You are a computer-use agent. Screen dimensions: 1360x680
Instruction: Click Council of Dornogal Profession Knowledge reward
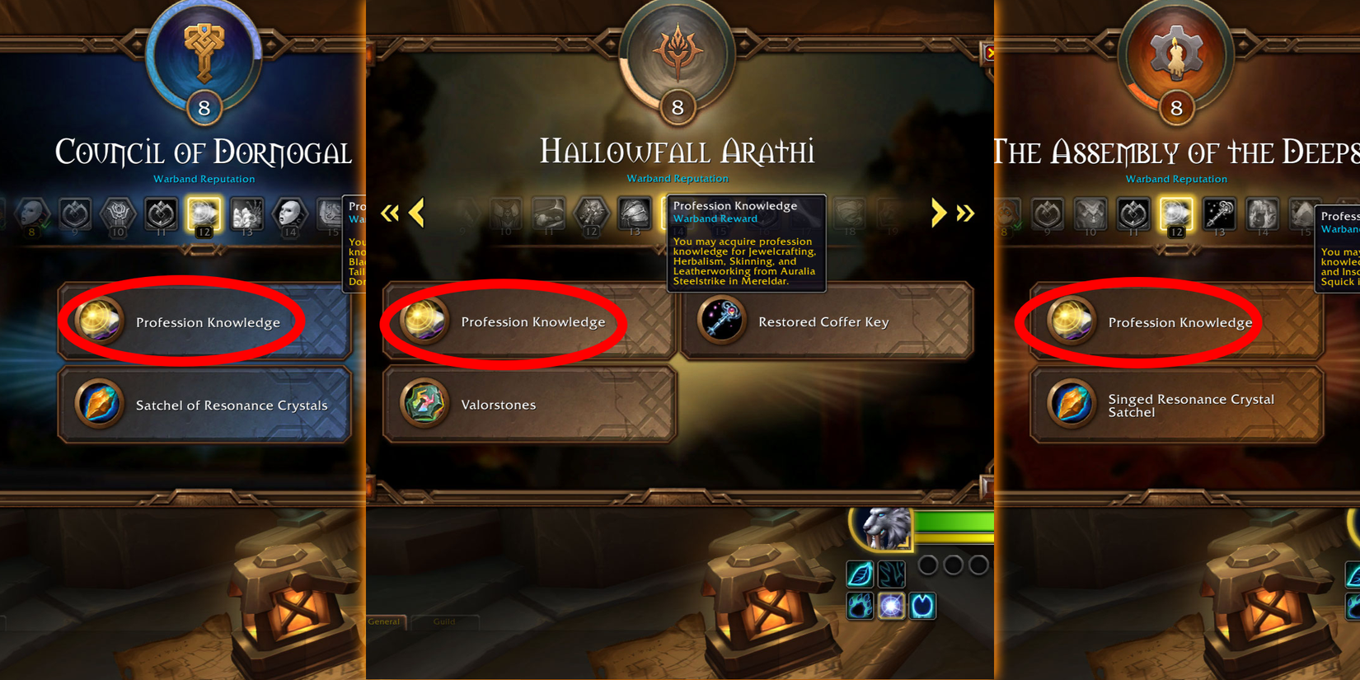click(x=204, y=321)
